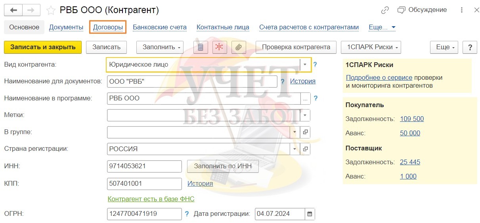Close the РВБ ООО form
Screen dimensions: 480x223
476,10
